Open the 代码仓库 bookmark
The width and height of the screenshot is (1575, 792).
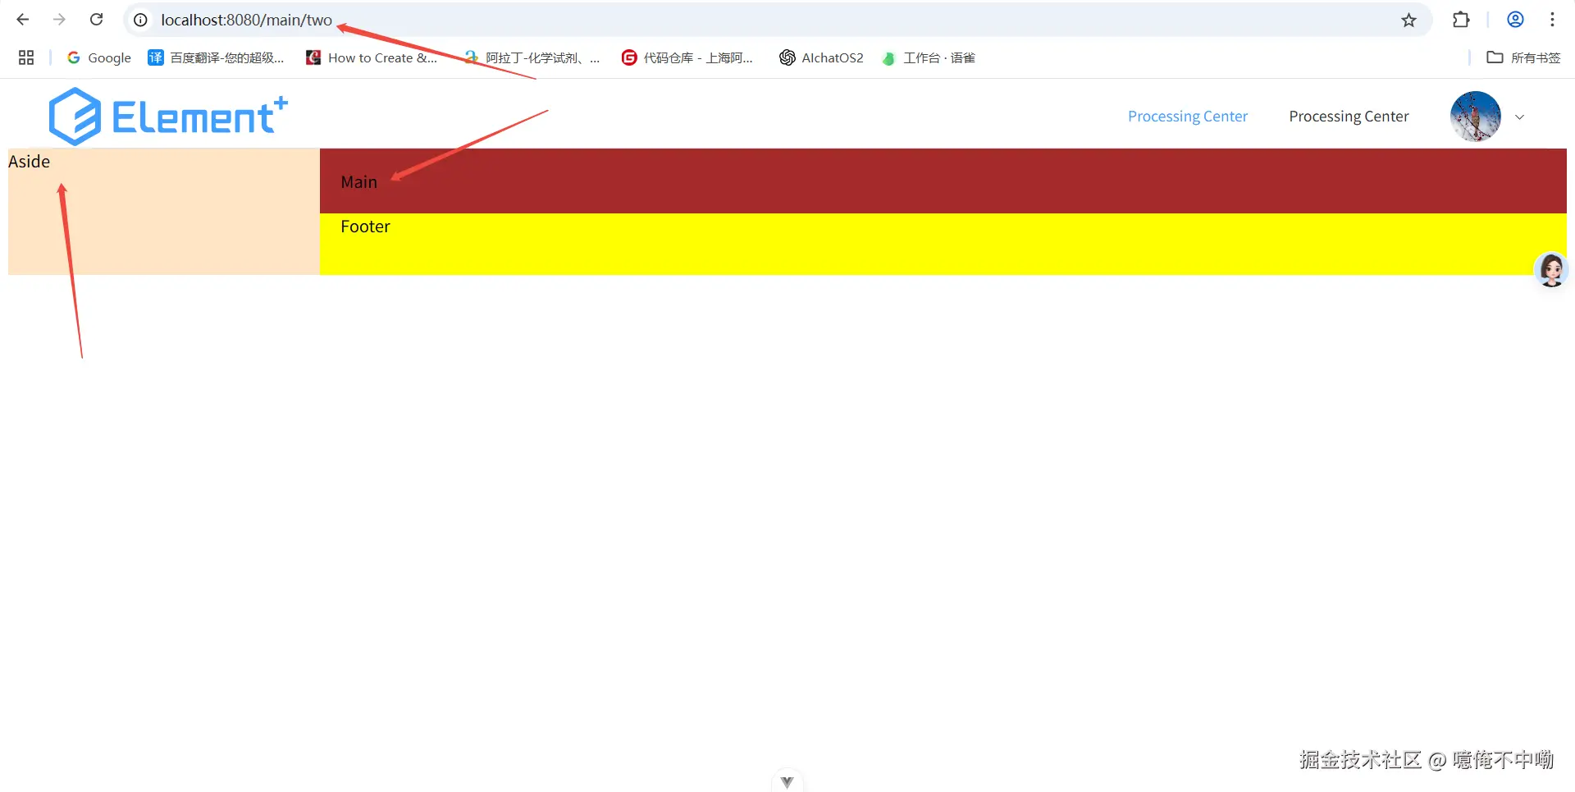coord(687,57)
